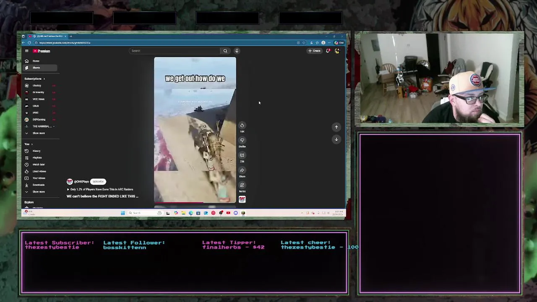Open the Cloakzy subscription channel
537x302 pixels.
(x=40, y=86)
